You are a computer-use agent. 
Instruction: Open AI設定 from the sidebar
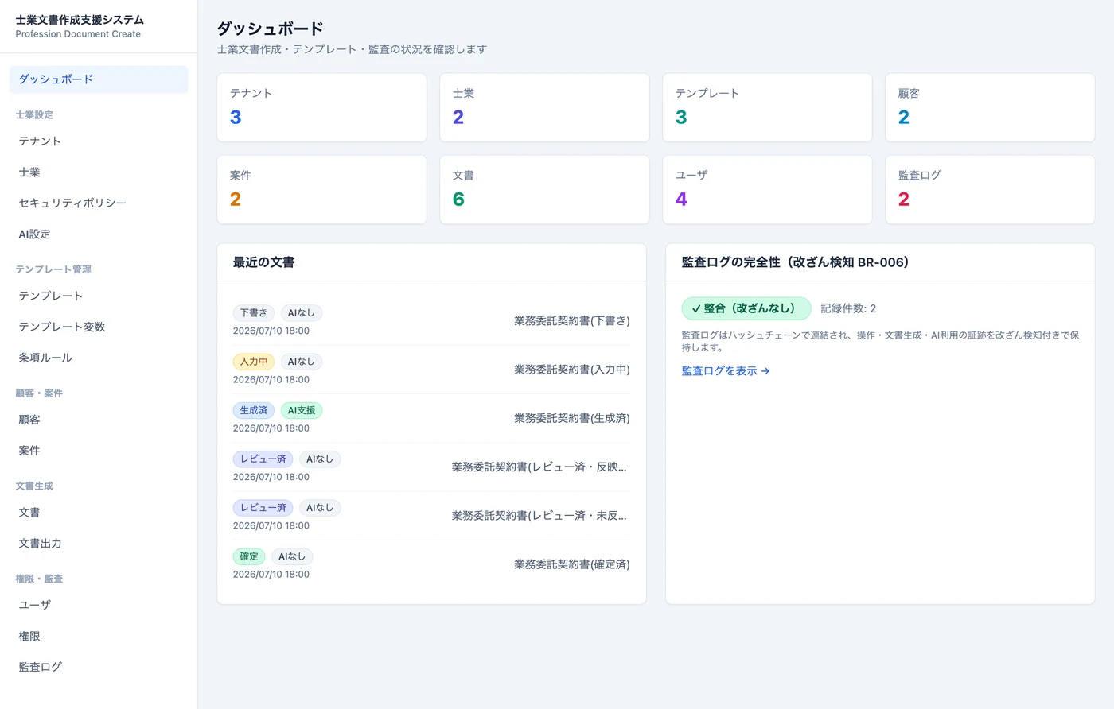(99, 234)
